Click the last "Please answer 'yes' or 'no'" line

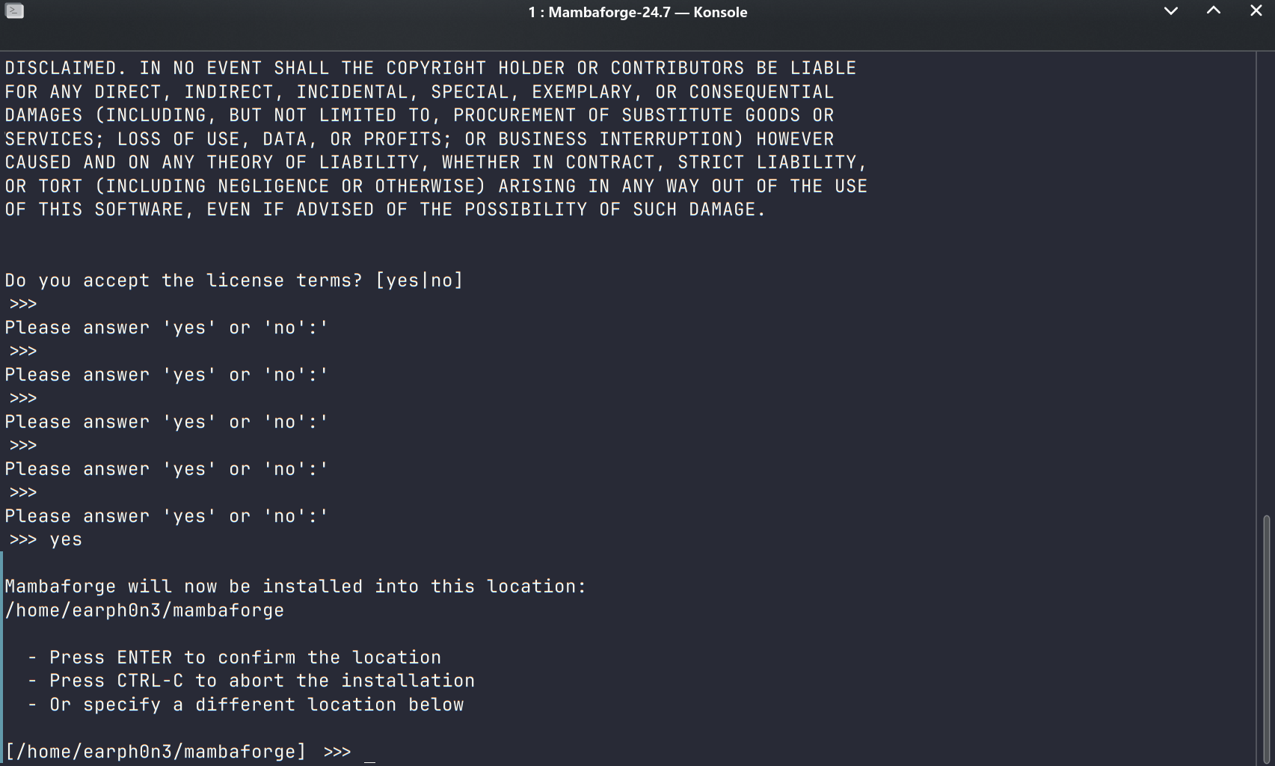(166, 516)
